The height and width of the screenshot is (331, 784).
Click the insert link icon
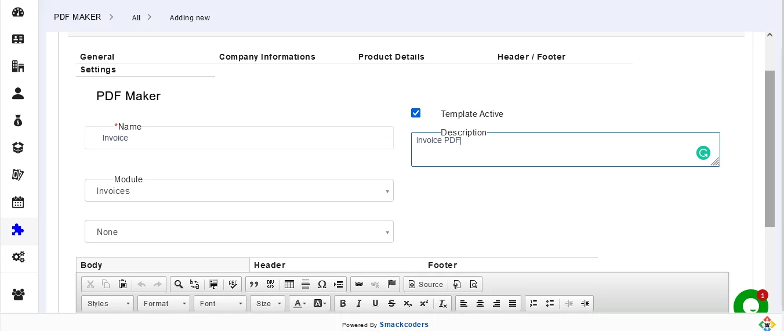[359, 284]
